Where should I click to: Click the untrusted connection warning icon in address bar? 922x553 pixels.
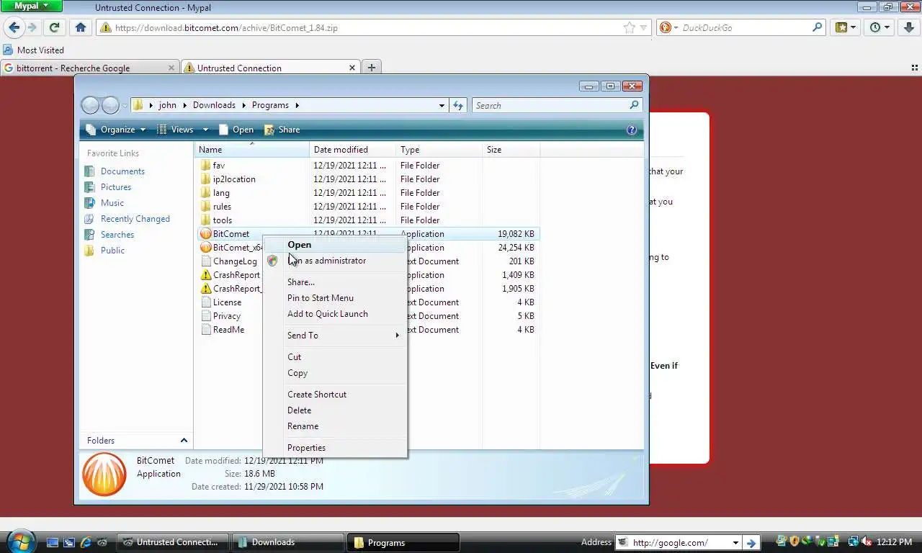tap(105, 27)
